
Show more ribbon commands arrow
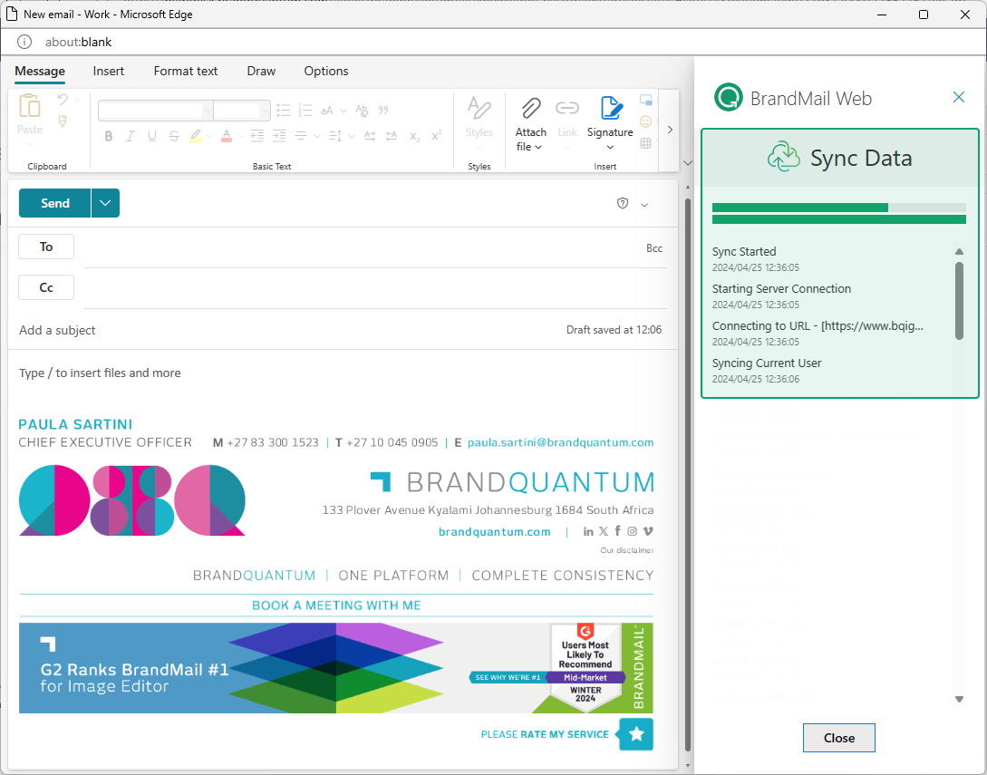coord(670,130)
